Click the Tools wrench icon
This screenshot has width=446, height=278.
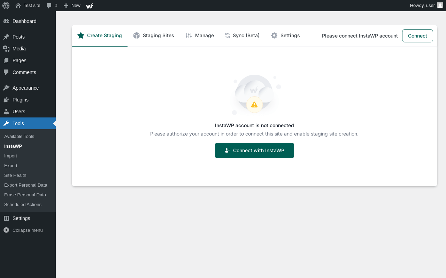pos(6,123)
